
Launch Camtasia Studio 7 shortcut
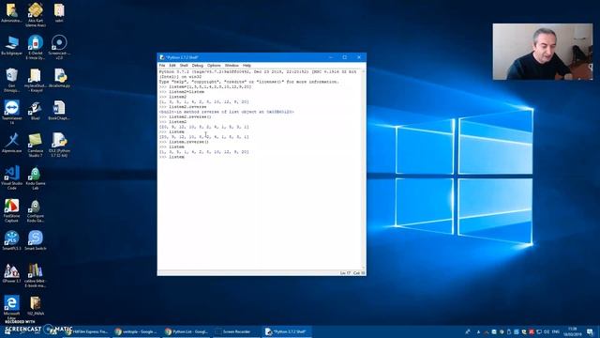[x=36, y=145]
